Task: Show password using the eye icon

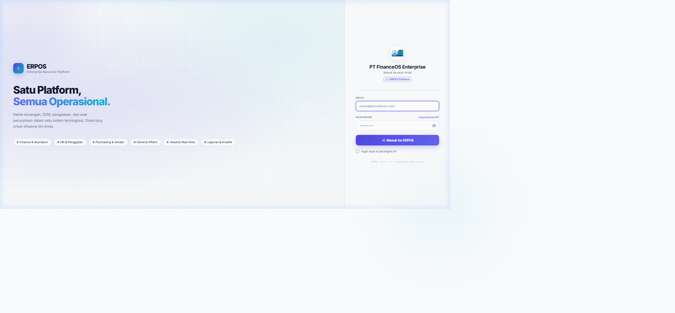Action: [x=434, y=126]
